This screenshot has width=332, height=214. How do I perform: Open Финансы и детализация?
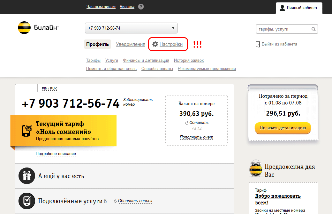(146, 61)
